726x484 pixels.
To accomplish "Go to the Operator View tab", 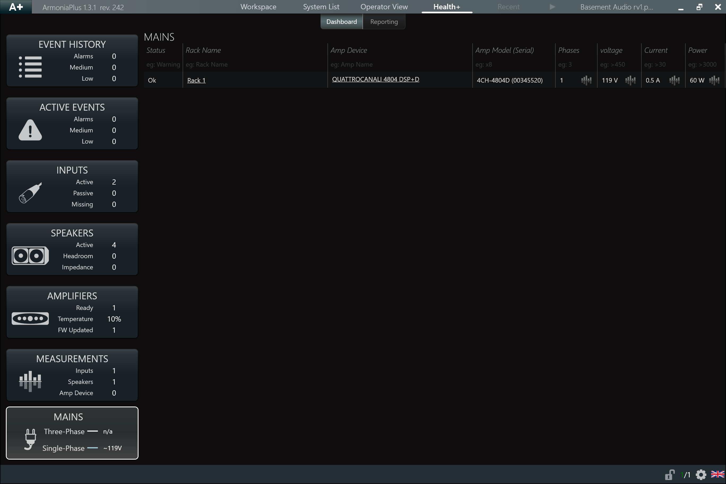I will coord(384,7).
